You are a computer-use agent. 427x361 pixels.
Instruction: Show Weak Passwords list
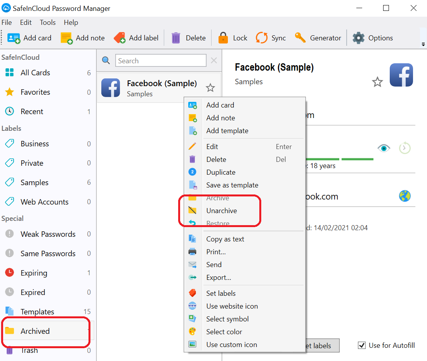click(48, 234)
